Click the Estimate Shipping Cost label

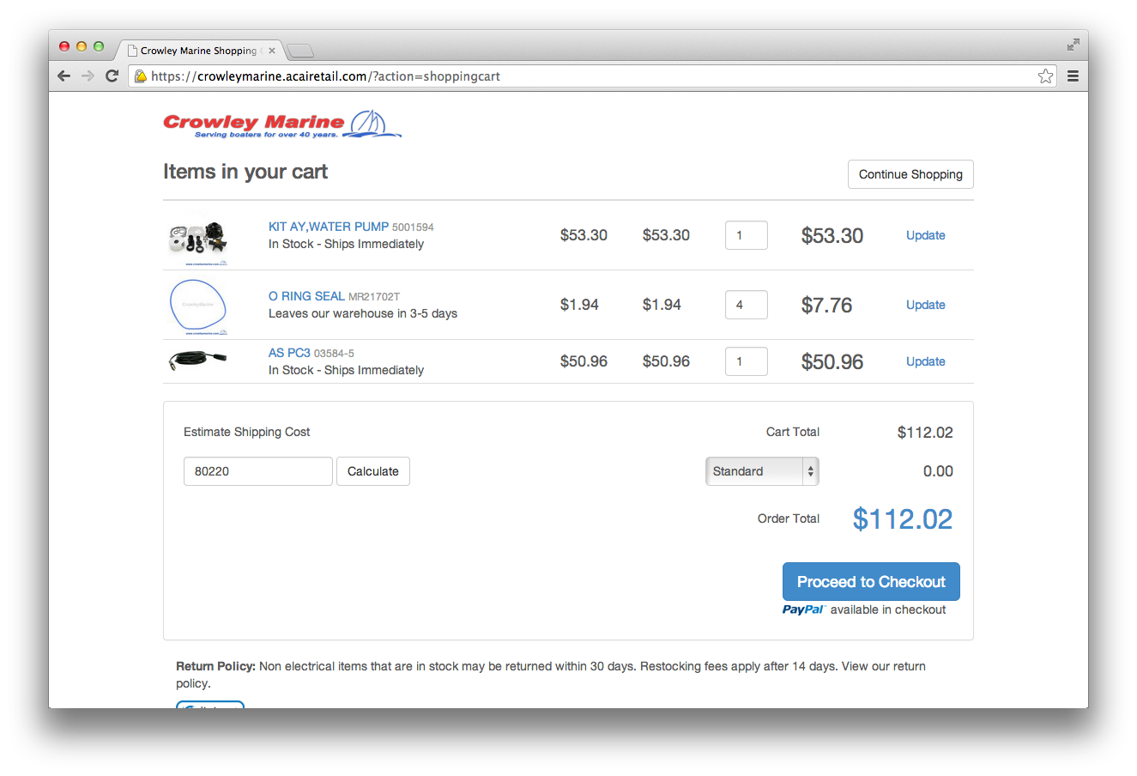pyautogui.click(x=247, y=432)
